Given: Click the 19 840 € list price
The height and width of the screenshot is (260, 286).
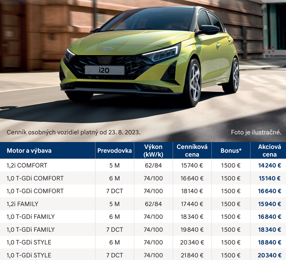Looking at the screenshot, I should pos(192,230).
